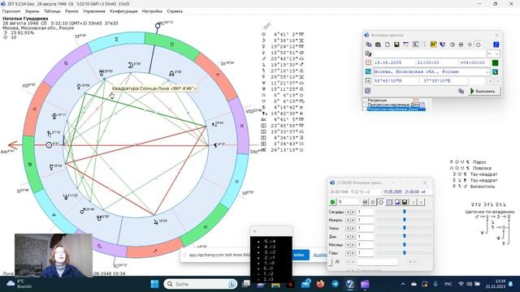Click the atlas icon left of the place field
520x292 pixels.
(368, 71)
